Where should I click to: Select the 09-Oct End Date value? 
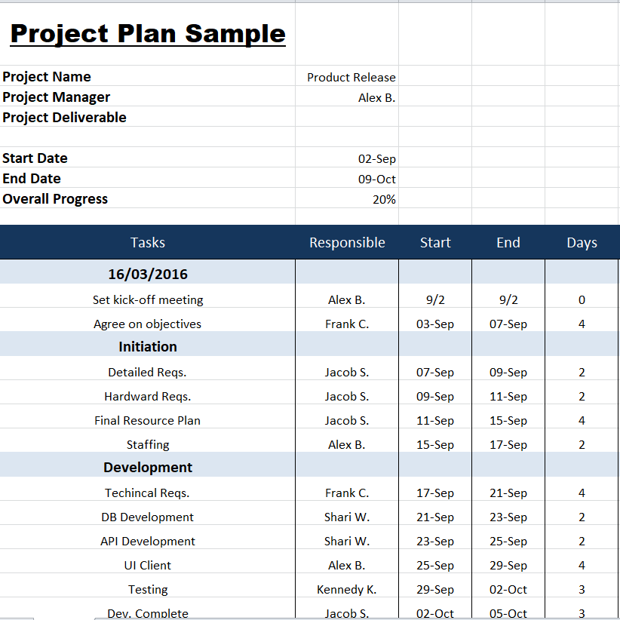[376, 180]
